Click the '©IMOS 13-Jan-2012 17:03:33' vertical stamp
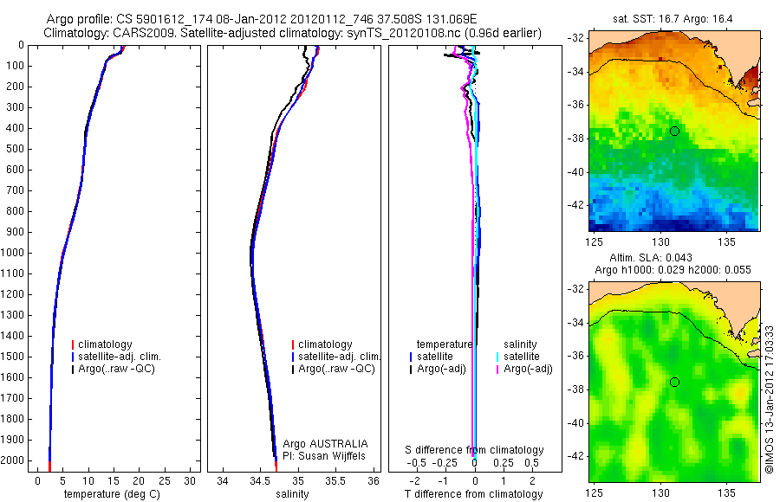 (x=770, y=399)
